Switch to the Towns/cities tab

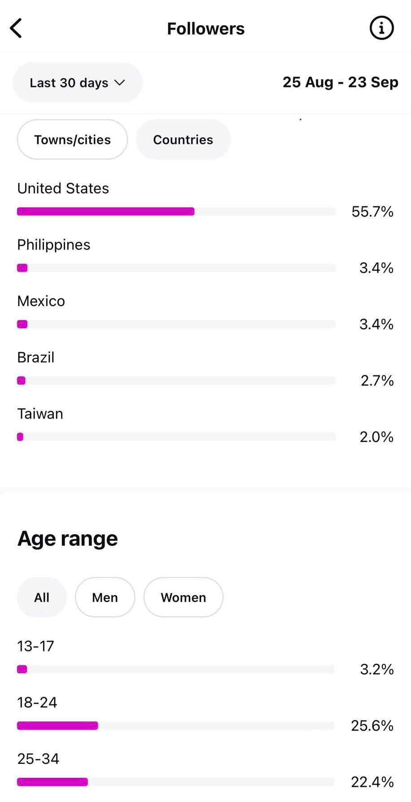click(x=72, y=139)
